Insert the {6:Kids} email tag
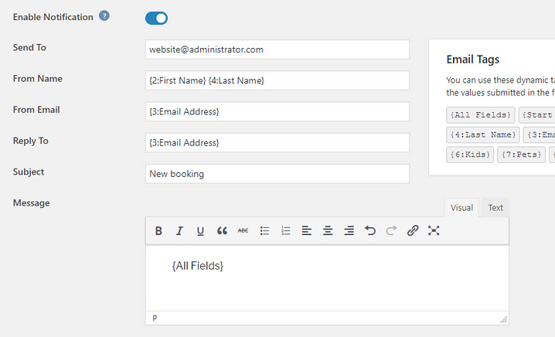This screenshot has width=555, height=337. (469, 155)
